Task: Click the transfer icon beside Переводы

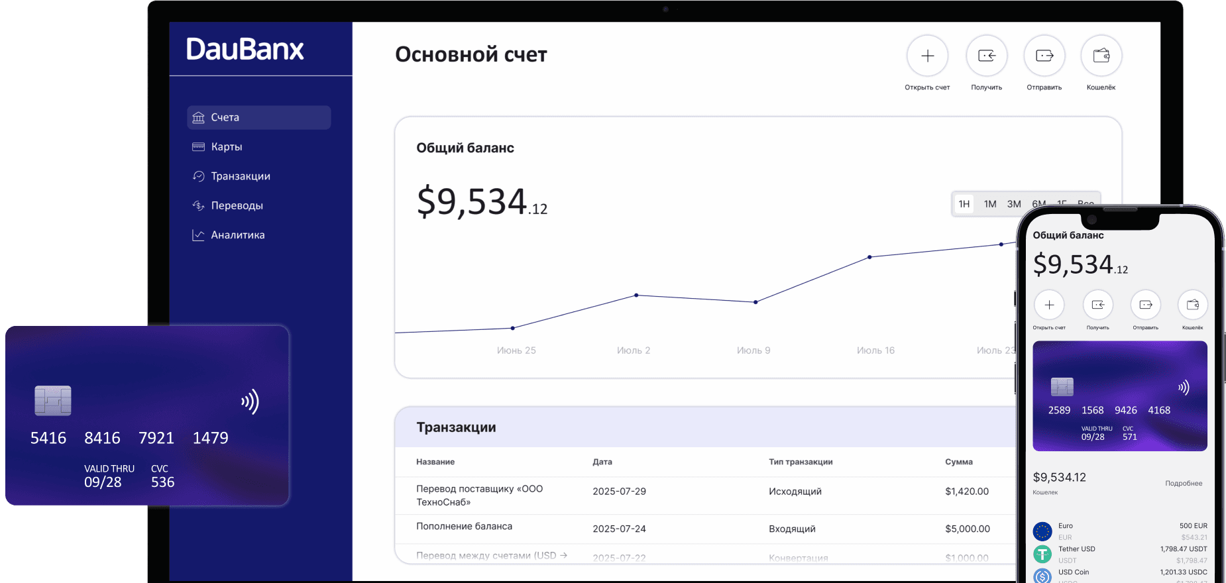Action: 198,205
